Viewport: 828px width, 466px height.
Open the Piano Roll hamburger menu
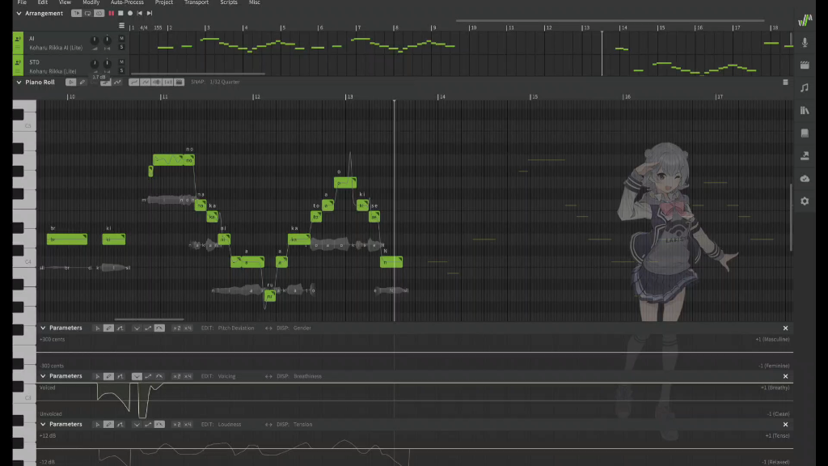click(785, 82)
